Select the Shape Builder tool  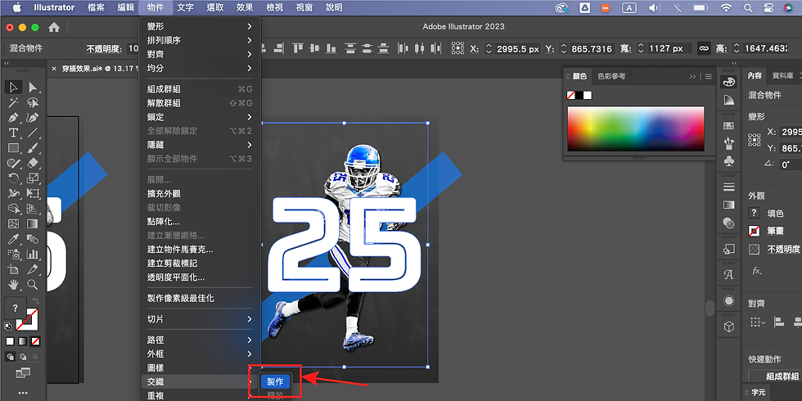(14, 209)
